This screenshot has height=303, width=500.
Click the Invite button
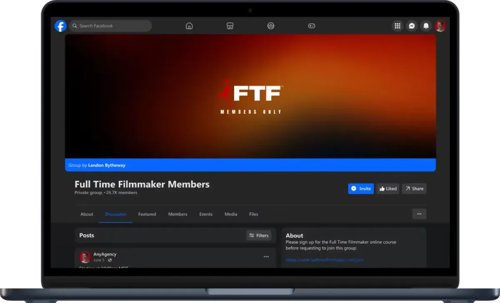pyautogui.click(x=361, y=189)
